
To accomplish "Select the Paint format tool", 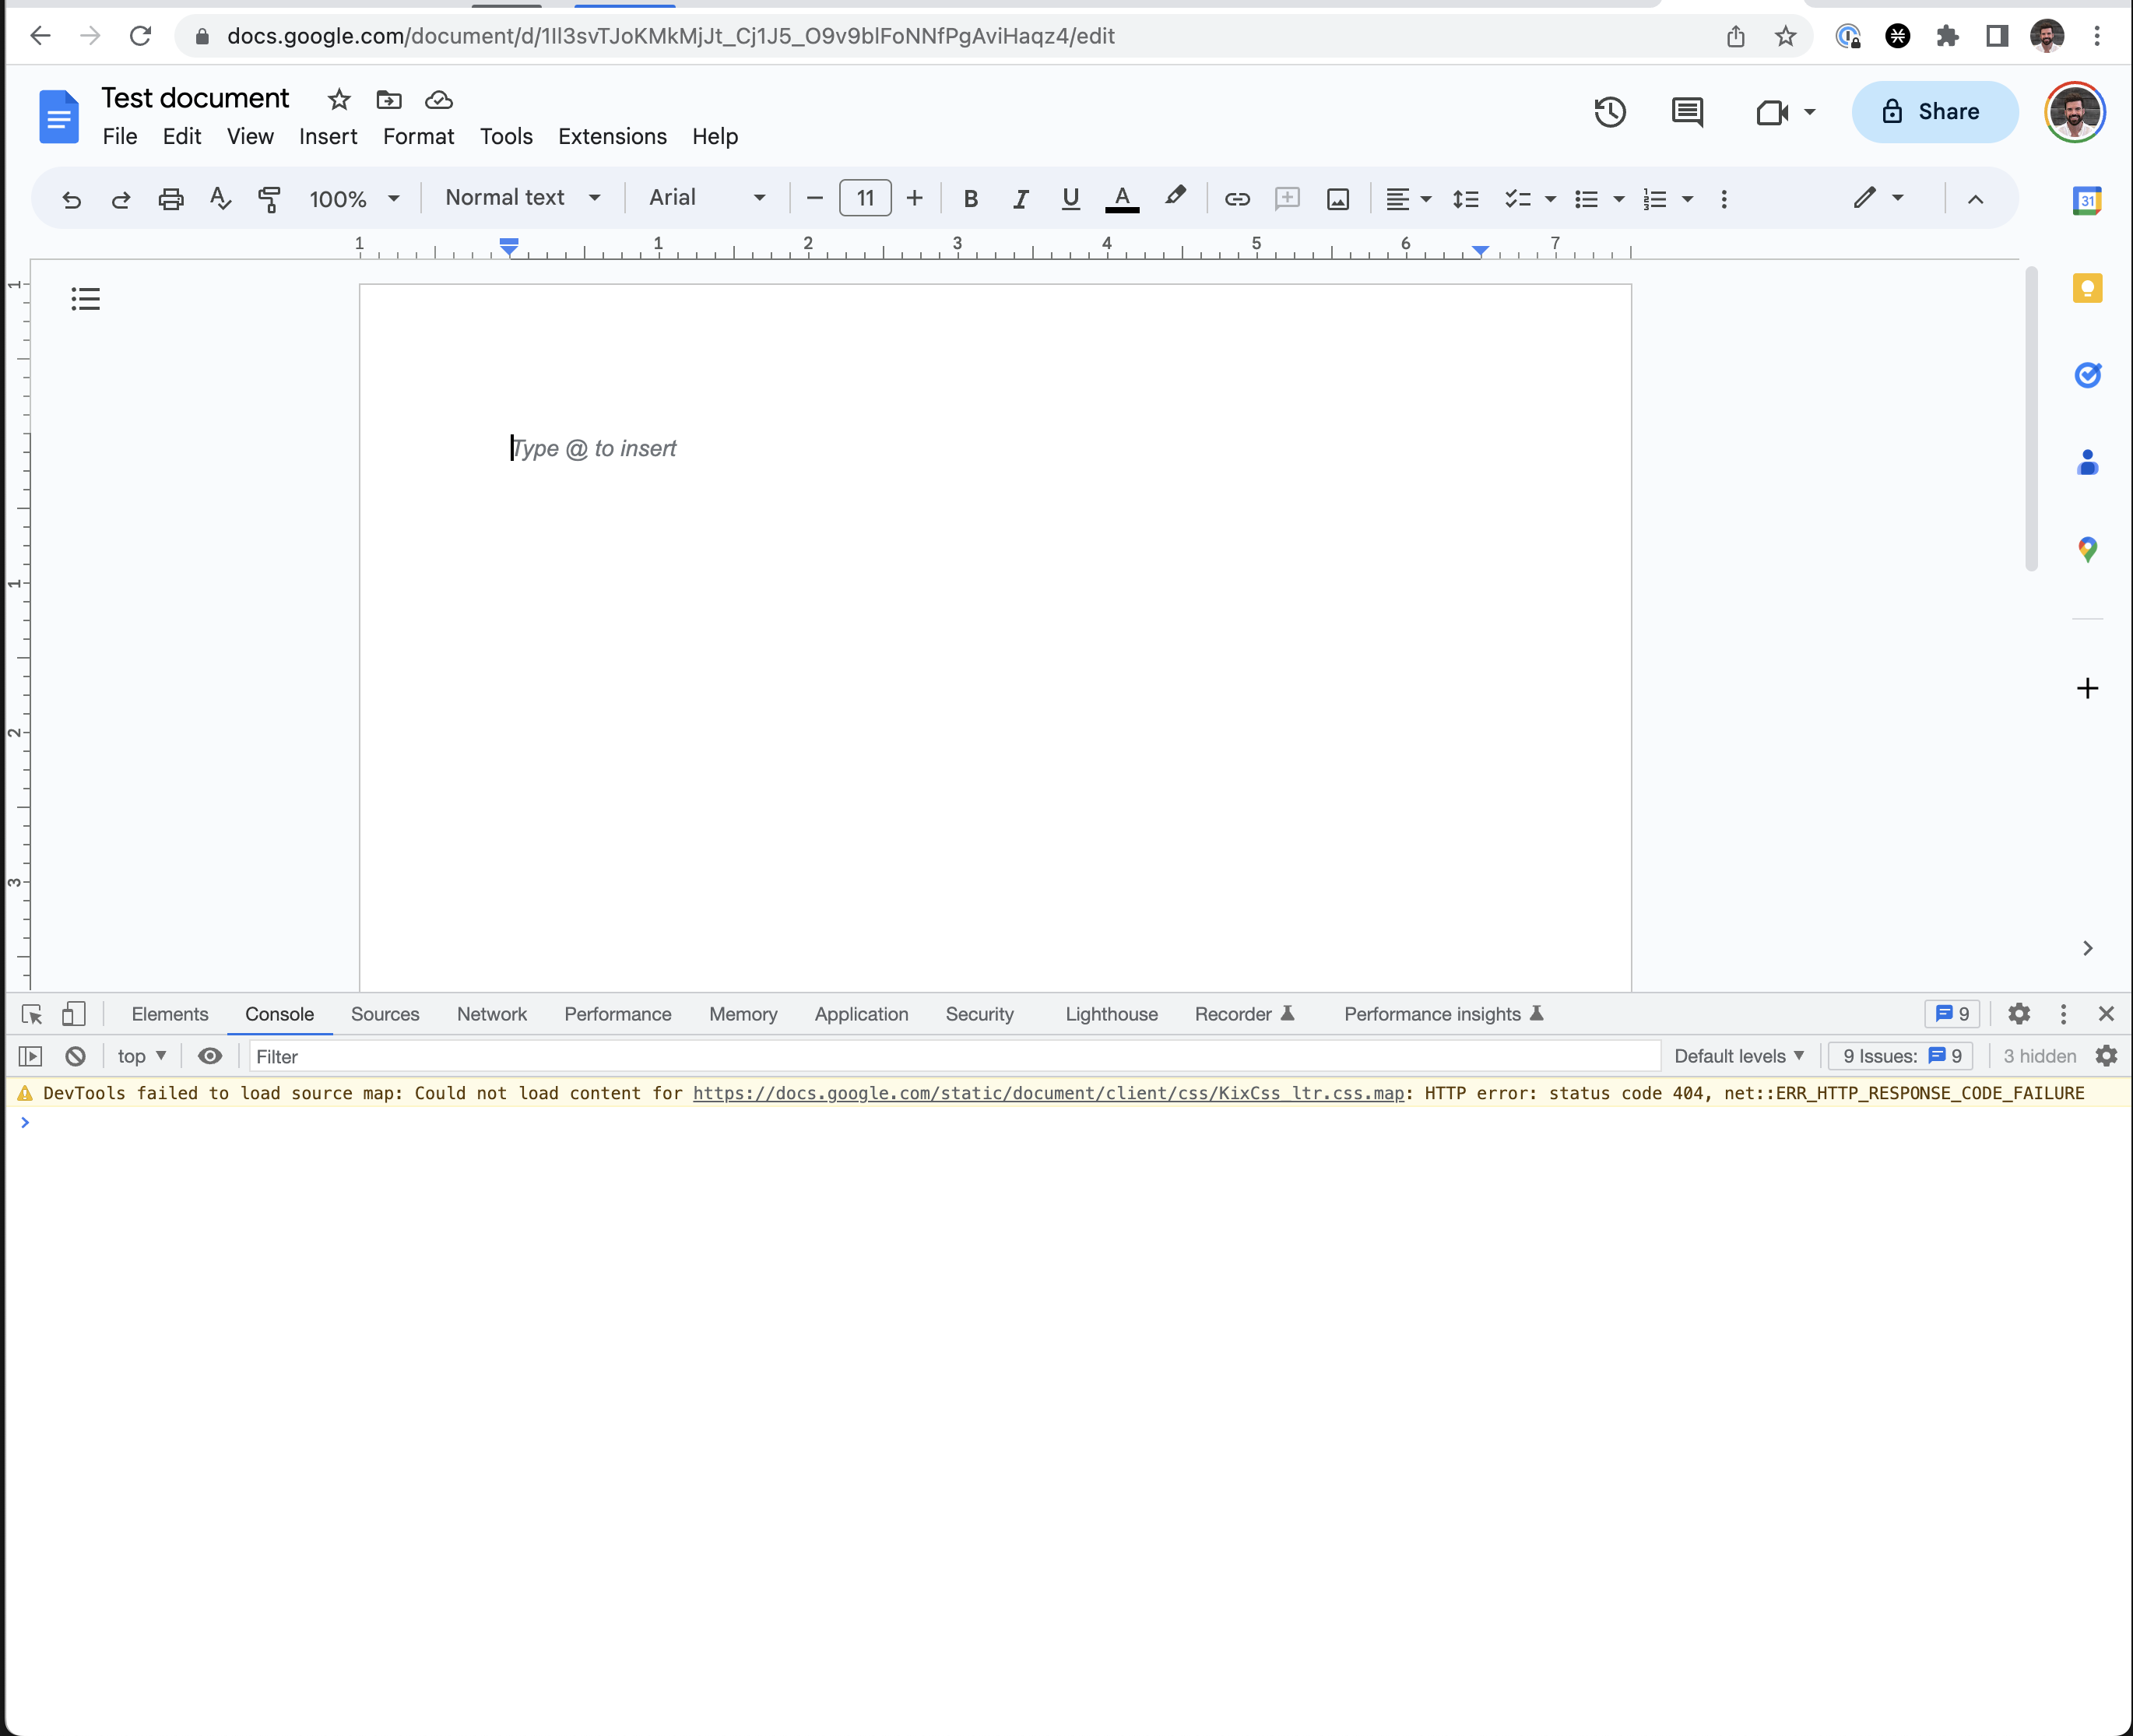I will tap(268, 198).
